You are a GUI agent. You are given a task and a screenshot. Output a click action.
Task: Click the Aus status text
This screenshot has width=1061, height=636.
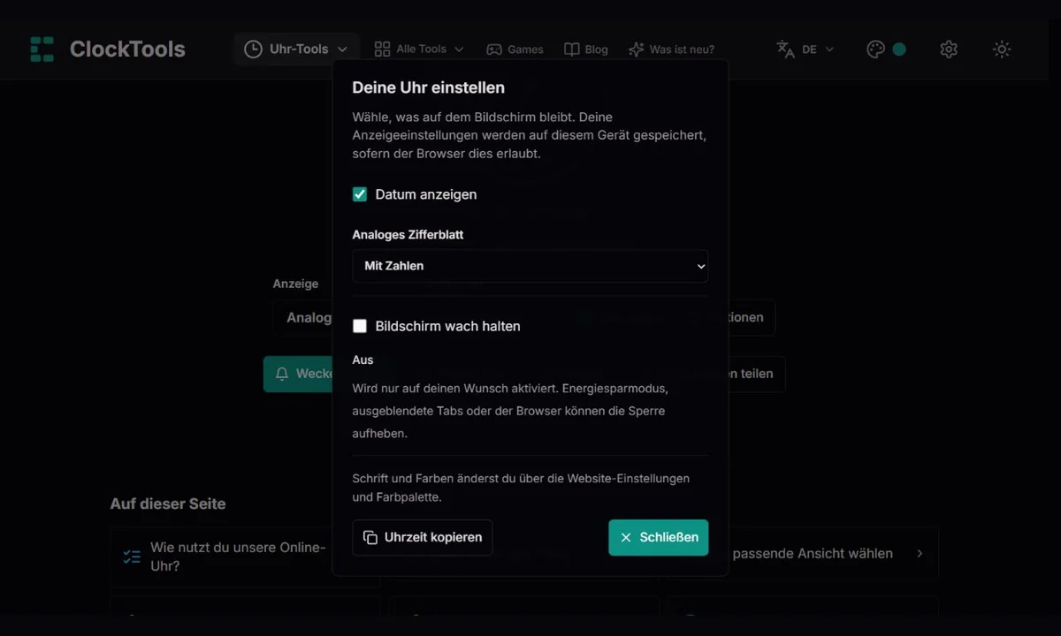363,360
